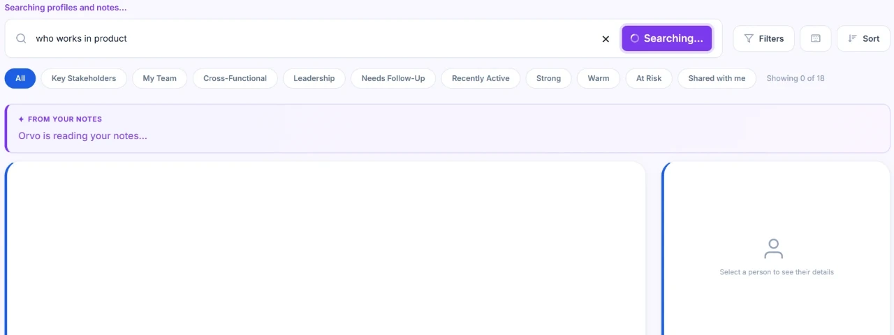Click the magnifier search icon

[x=21, y=38]
